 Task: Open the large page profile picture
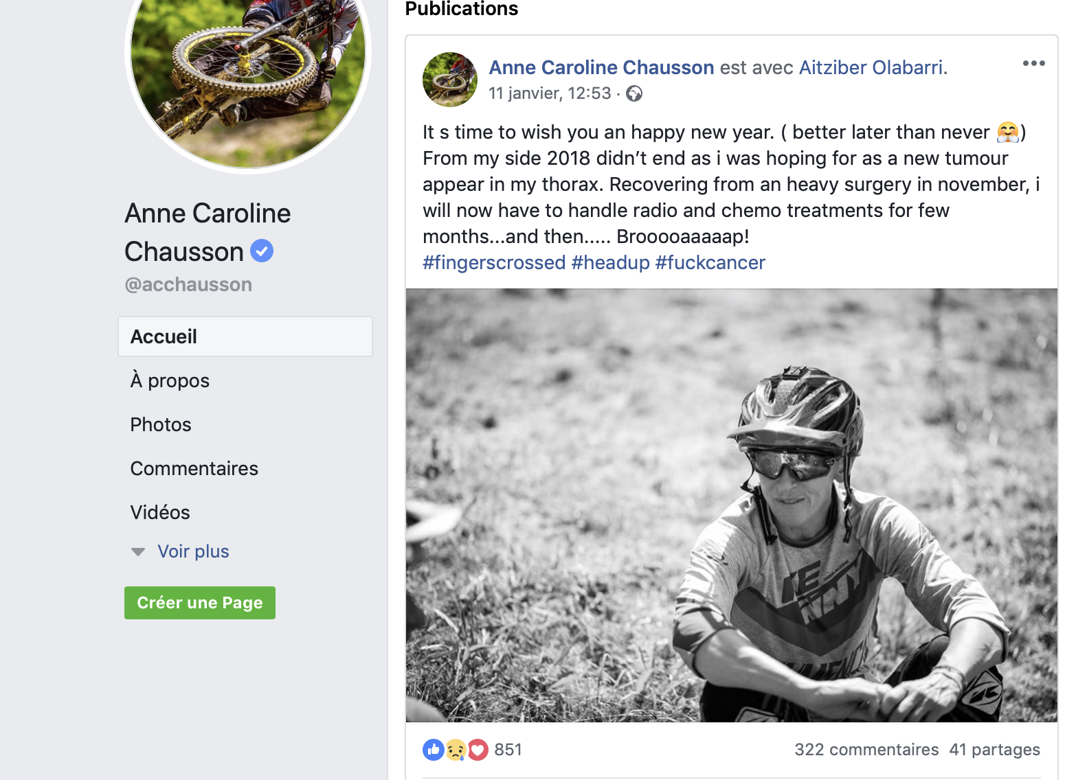(248, 69)
